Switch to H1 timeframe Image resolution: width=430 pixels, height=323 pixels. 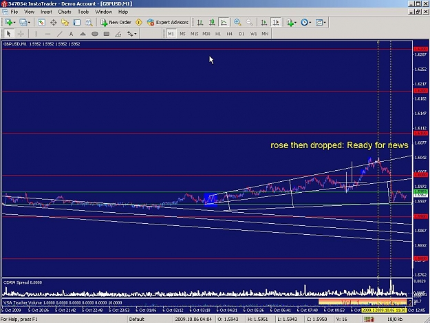218,34
